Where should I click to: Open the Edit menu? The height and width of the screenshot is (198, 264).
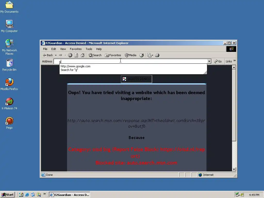pos(54,49)
